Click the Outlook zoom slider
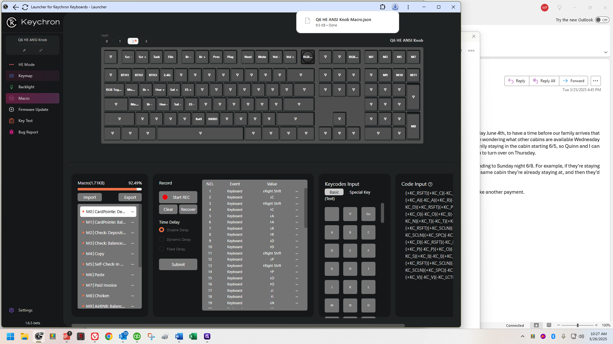 click(x=577, y=325)
